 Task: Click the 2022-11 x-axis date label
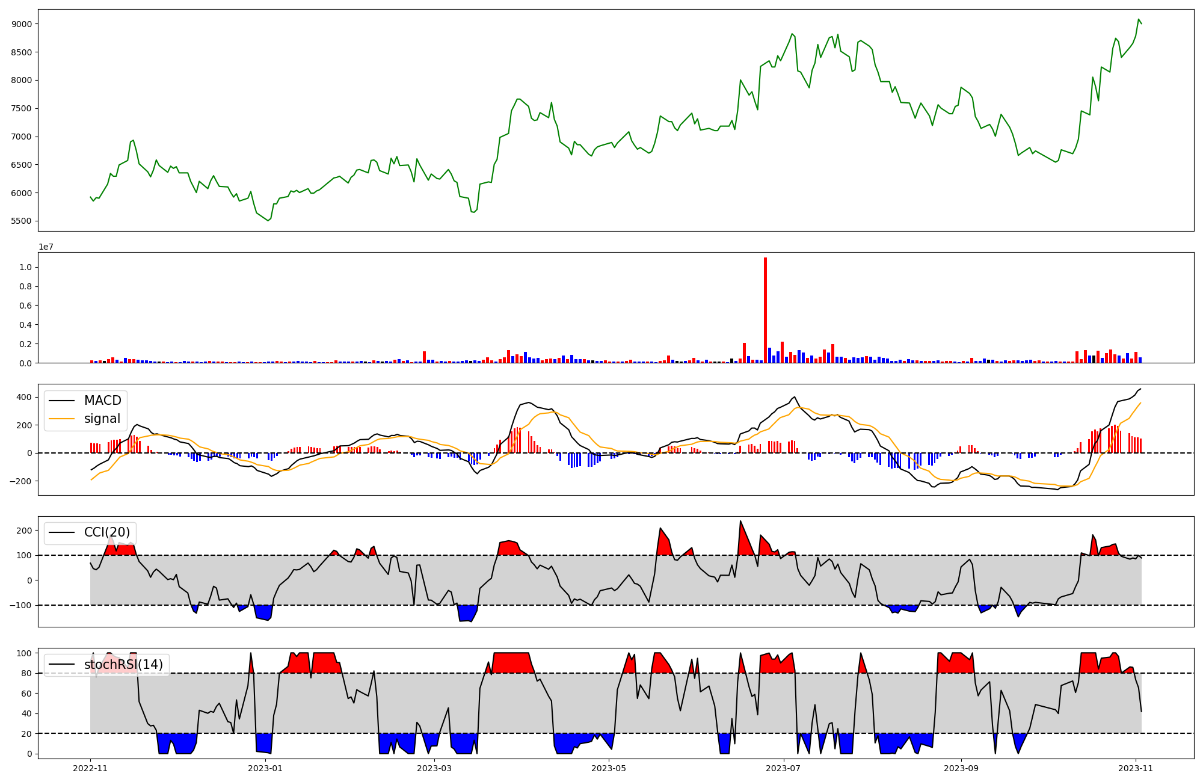point(90,768)
